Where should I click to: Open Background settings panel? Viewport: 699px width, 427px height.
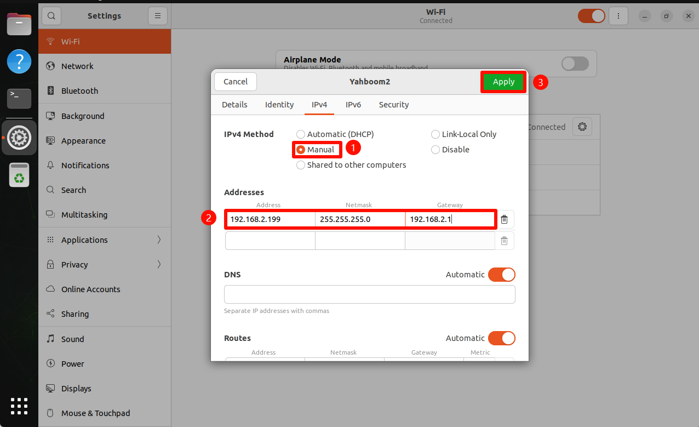pyautogui.click(x=105, y=116)
